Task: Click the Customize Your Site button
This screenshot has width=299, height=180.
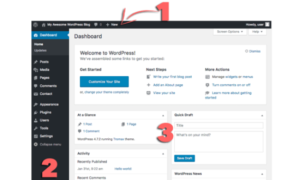Action: [x=104, y=82]
